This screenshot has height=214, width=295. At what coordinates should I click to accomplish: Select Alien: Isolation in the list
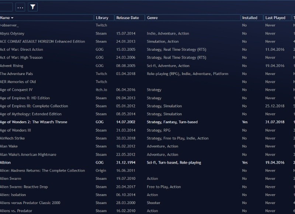point(16,195)
